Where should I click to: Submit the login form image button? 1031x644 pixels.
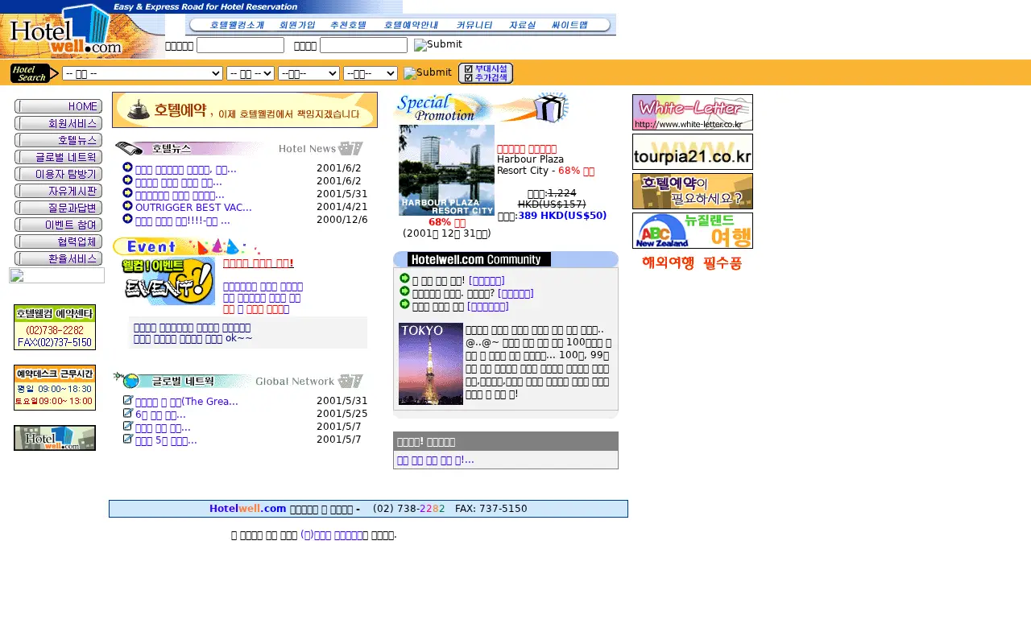coord(438,44)
